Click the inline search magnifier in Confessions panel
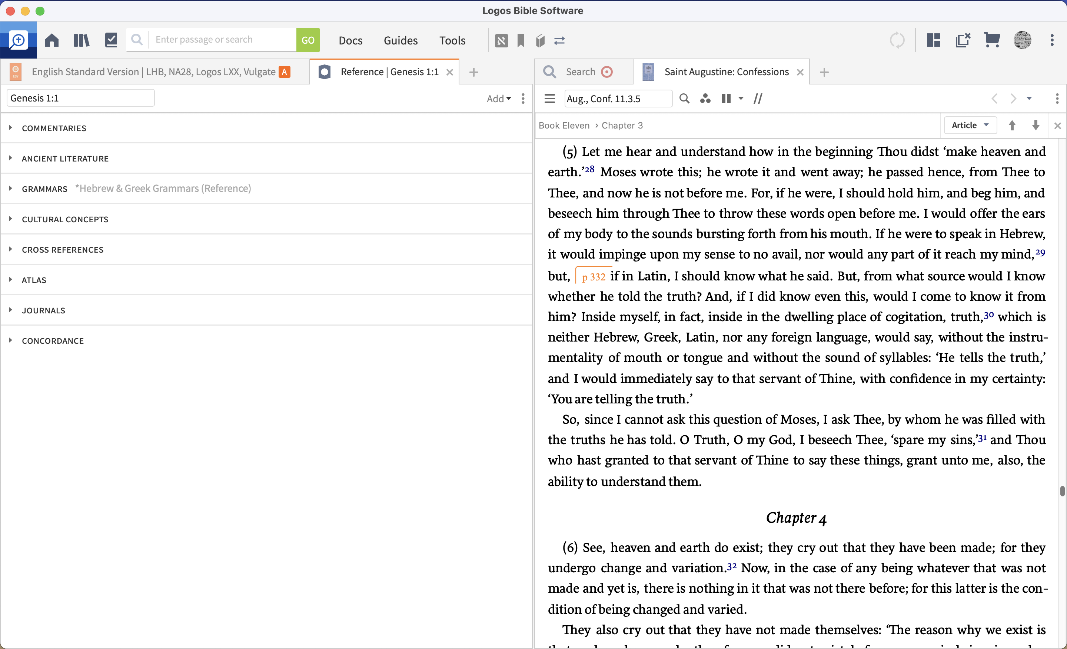 (x=684, y=99)
